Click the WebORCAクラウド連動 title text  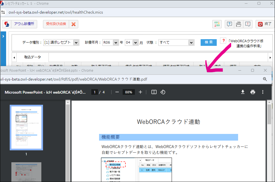click(168, 122)
